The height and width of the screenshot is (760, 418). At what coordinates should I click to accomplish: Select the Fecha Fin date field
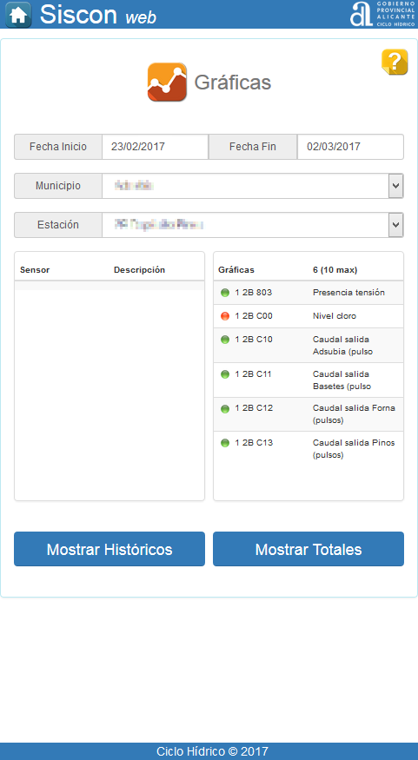[x=350, y=147]
